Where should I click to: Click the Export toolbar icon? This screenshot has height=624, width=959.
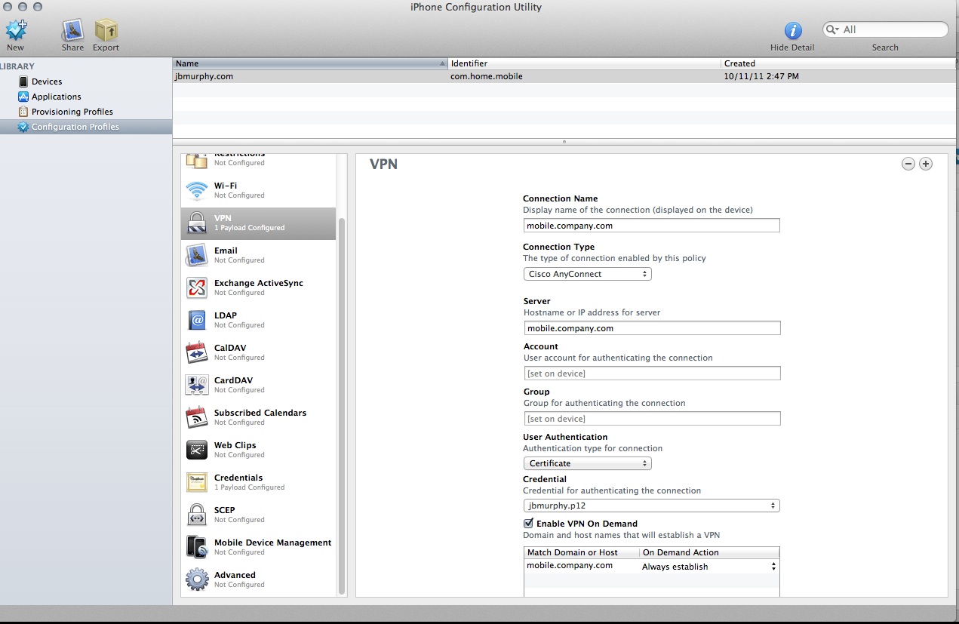[x=106, y=31]
